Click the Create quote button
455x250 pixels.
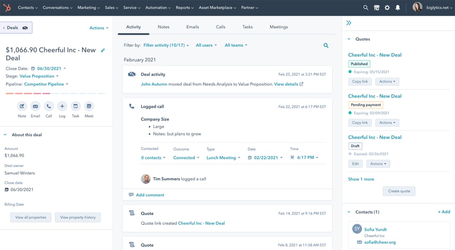tap(399, 191)
